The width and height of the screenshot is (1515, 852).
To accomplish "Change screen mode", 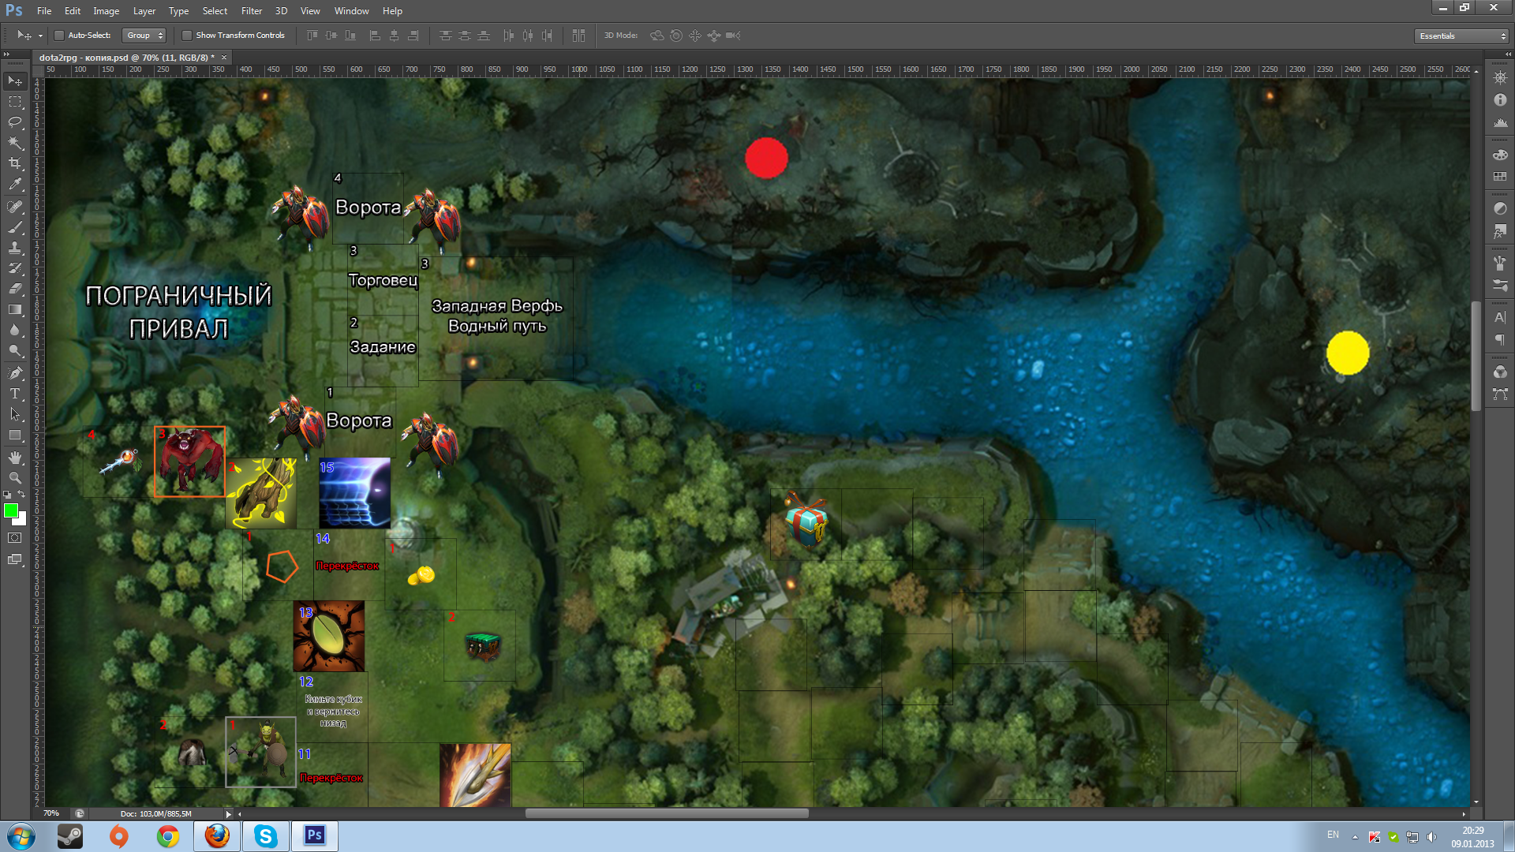I will click(15, 559).
